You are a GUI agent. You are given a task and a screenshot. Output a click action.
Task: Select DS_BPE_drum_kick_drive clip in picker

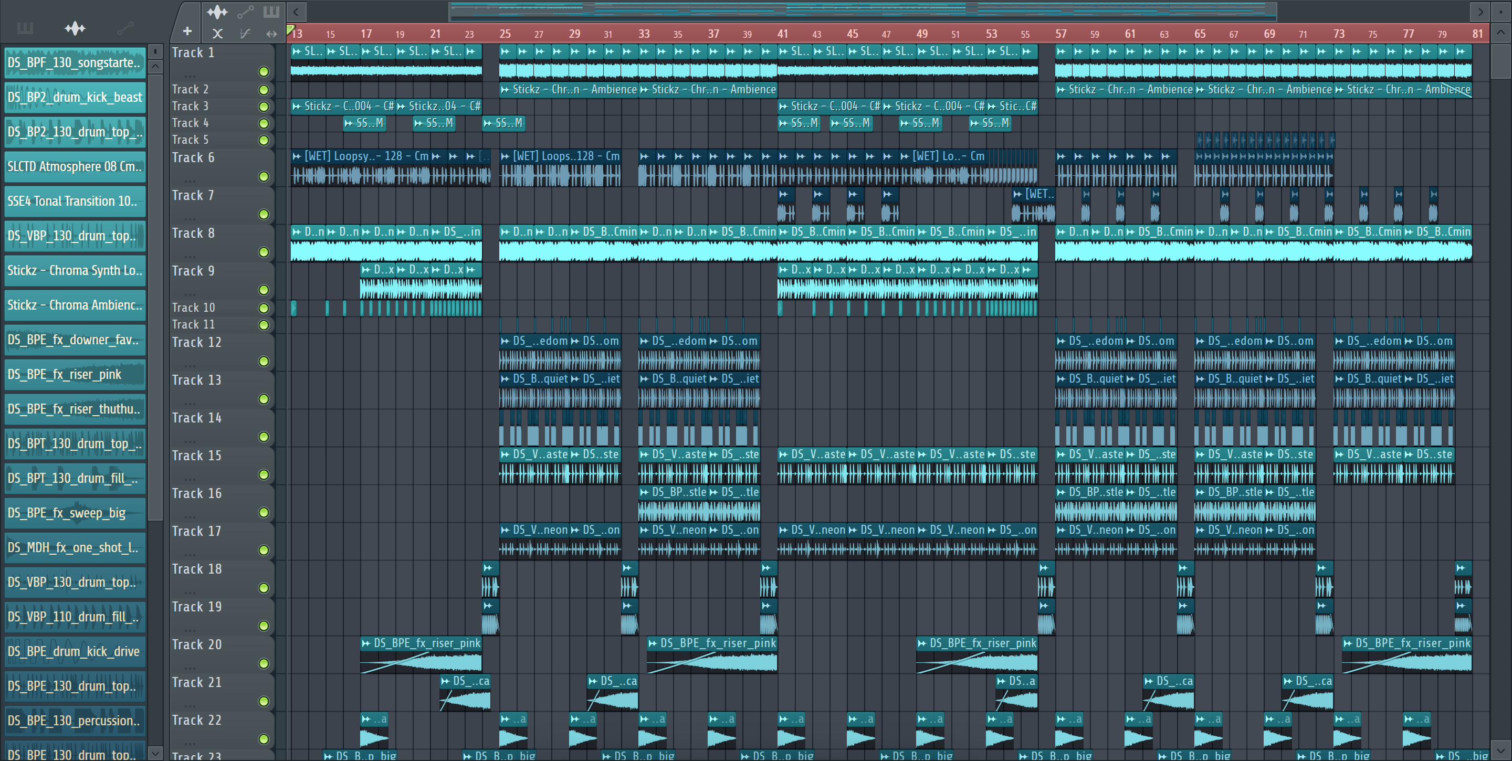click(75, 651)
